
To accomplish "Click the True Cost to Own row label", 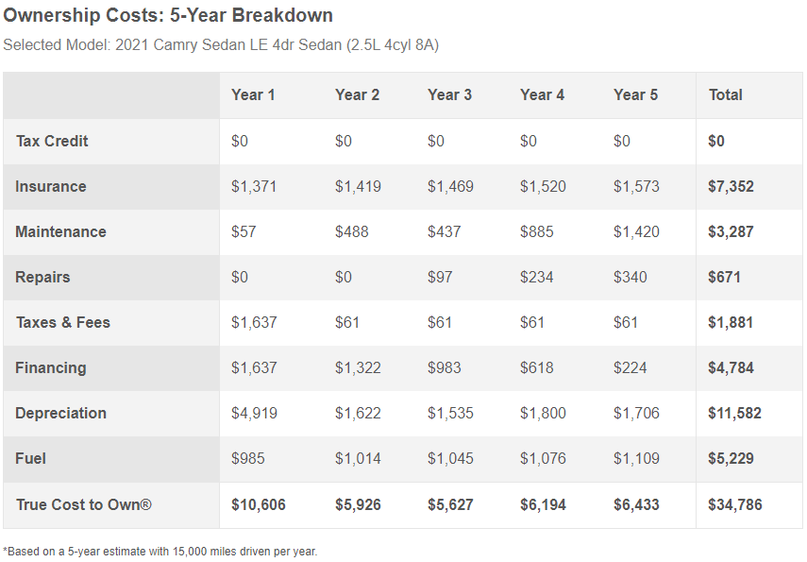I will [84, 504].
